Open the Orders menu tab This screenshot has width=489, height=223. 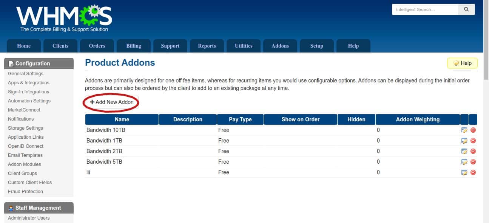[x=97, y=46]
